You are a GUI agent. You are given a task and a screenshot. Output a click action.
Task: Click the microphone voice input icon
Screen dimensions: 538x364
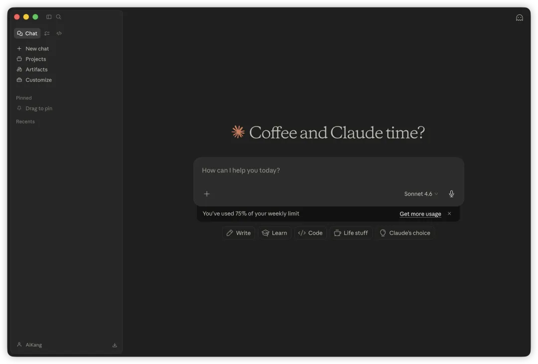(x=451, y=194)
